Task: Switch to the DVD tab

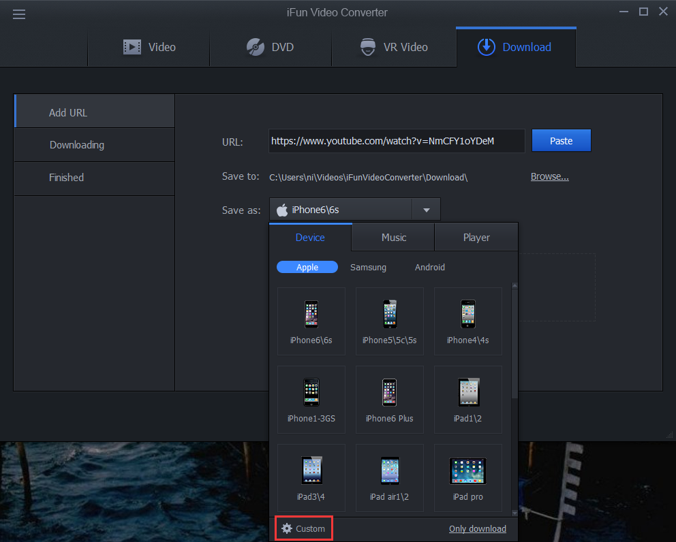Action: pos(271,47)
